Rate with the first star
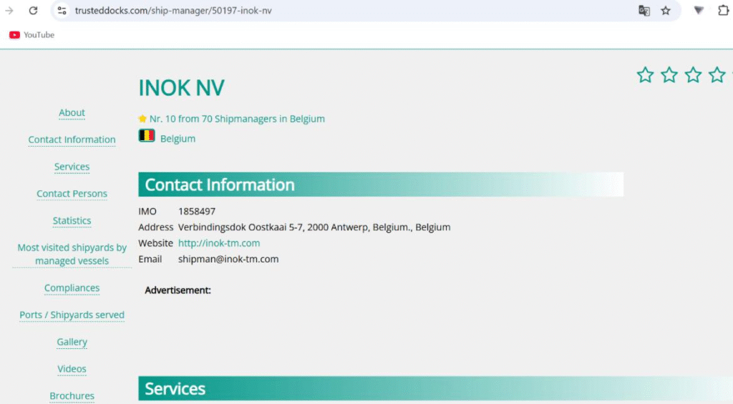 point(645,75)
